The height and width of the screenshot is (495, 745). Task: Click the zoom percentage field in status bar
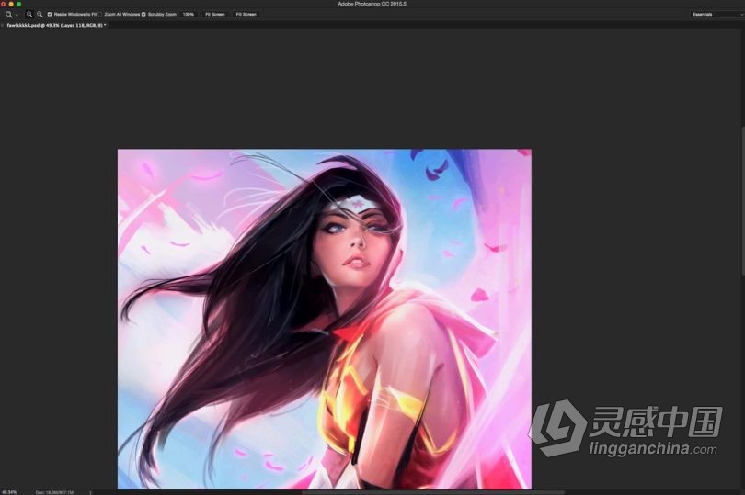9,492
